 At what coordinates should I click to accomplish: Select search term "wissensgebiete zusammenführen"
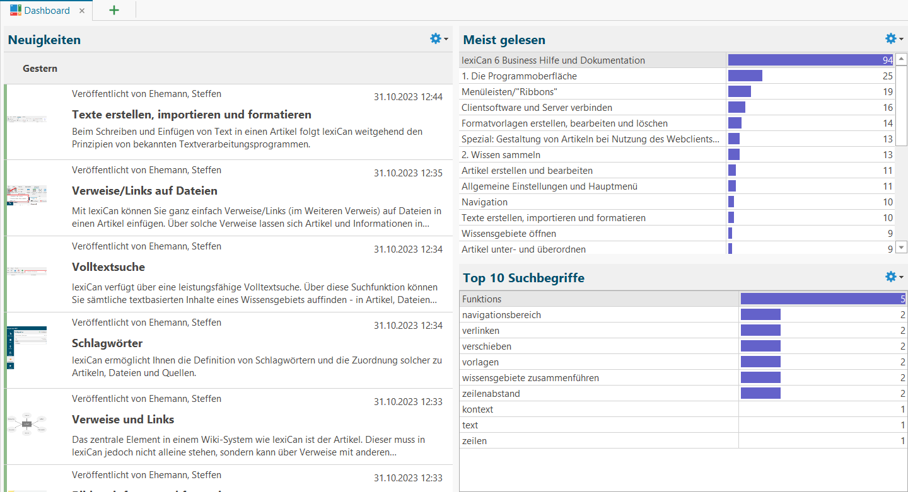[x=683, y=378]
